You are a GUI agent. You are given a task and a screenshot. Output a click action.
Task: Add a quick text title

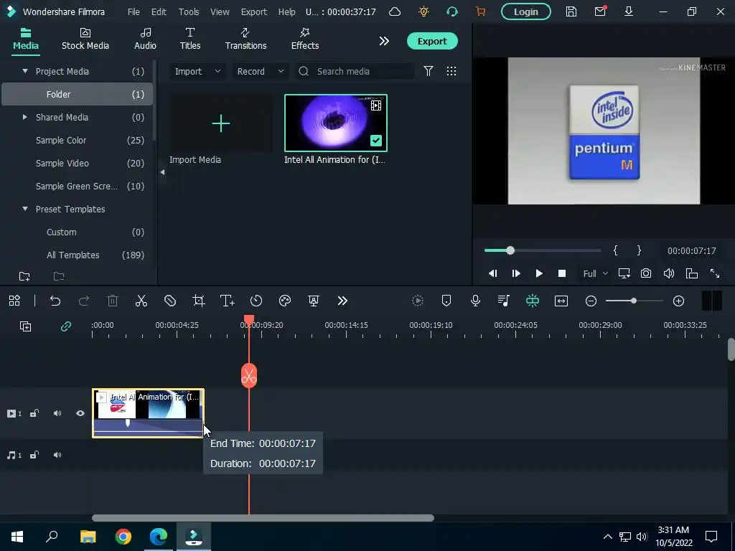[228, 301]
